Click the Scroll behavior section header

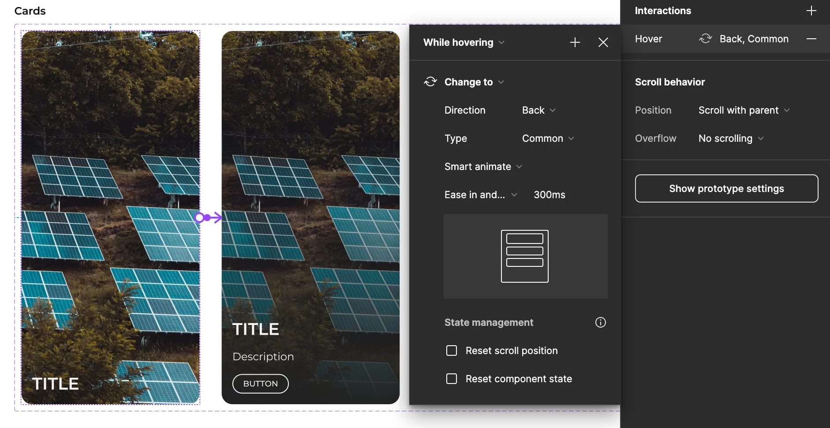point(669,82)
